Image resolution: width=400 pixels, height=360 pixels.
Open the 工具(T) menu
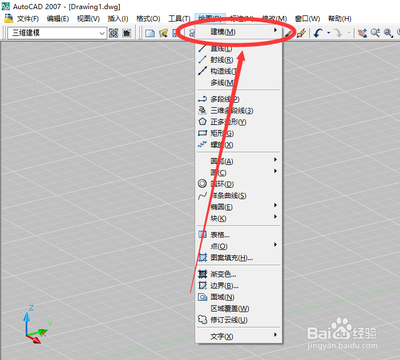point(179,19)
